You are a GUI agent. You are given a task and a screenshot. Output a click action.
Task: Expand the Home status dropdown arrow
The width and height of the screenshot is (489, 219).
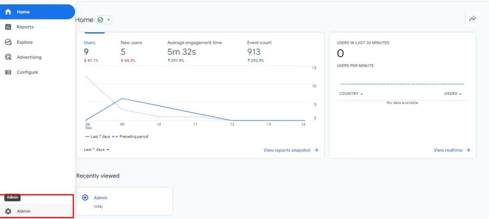click(108, 20)
